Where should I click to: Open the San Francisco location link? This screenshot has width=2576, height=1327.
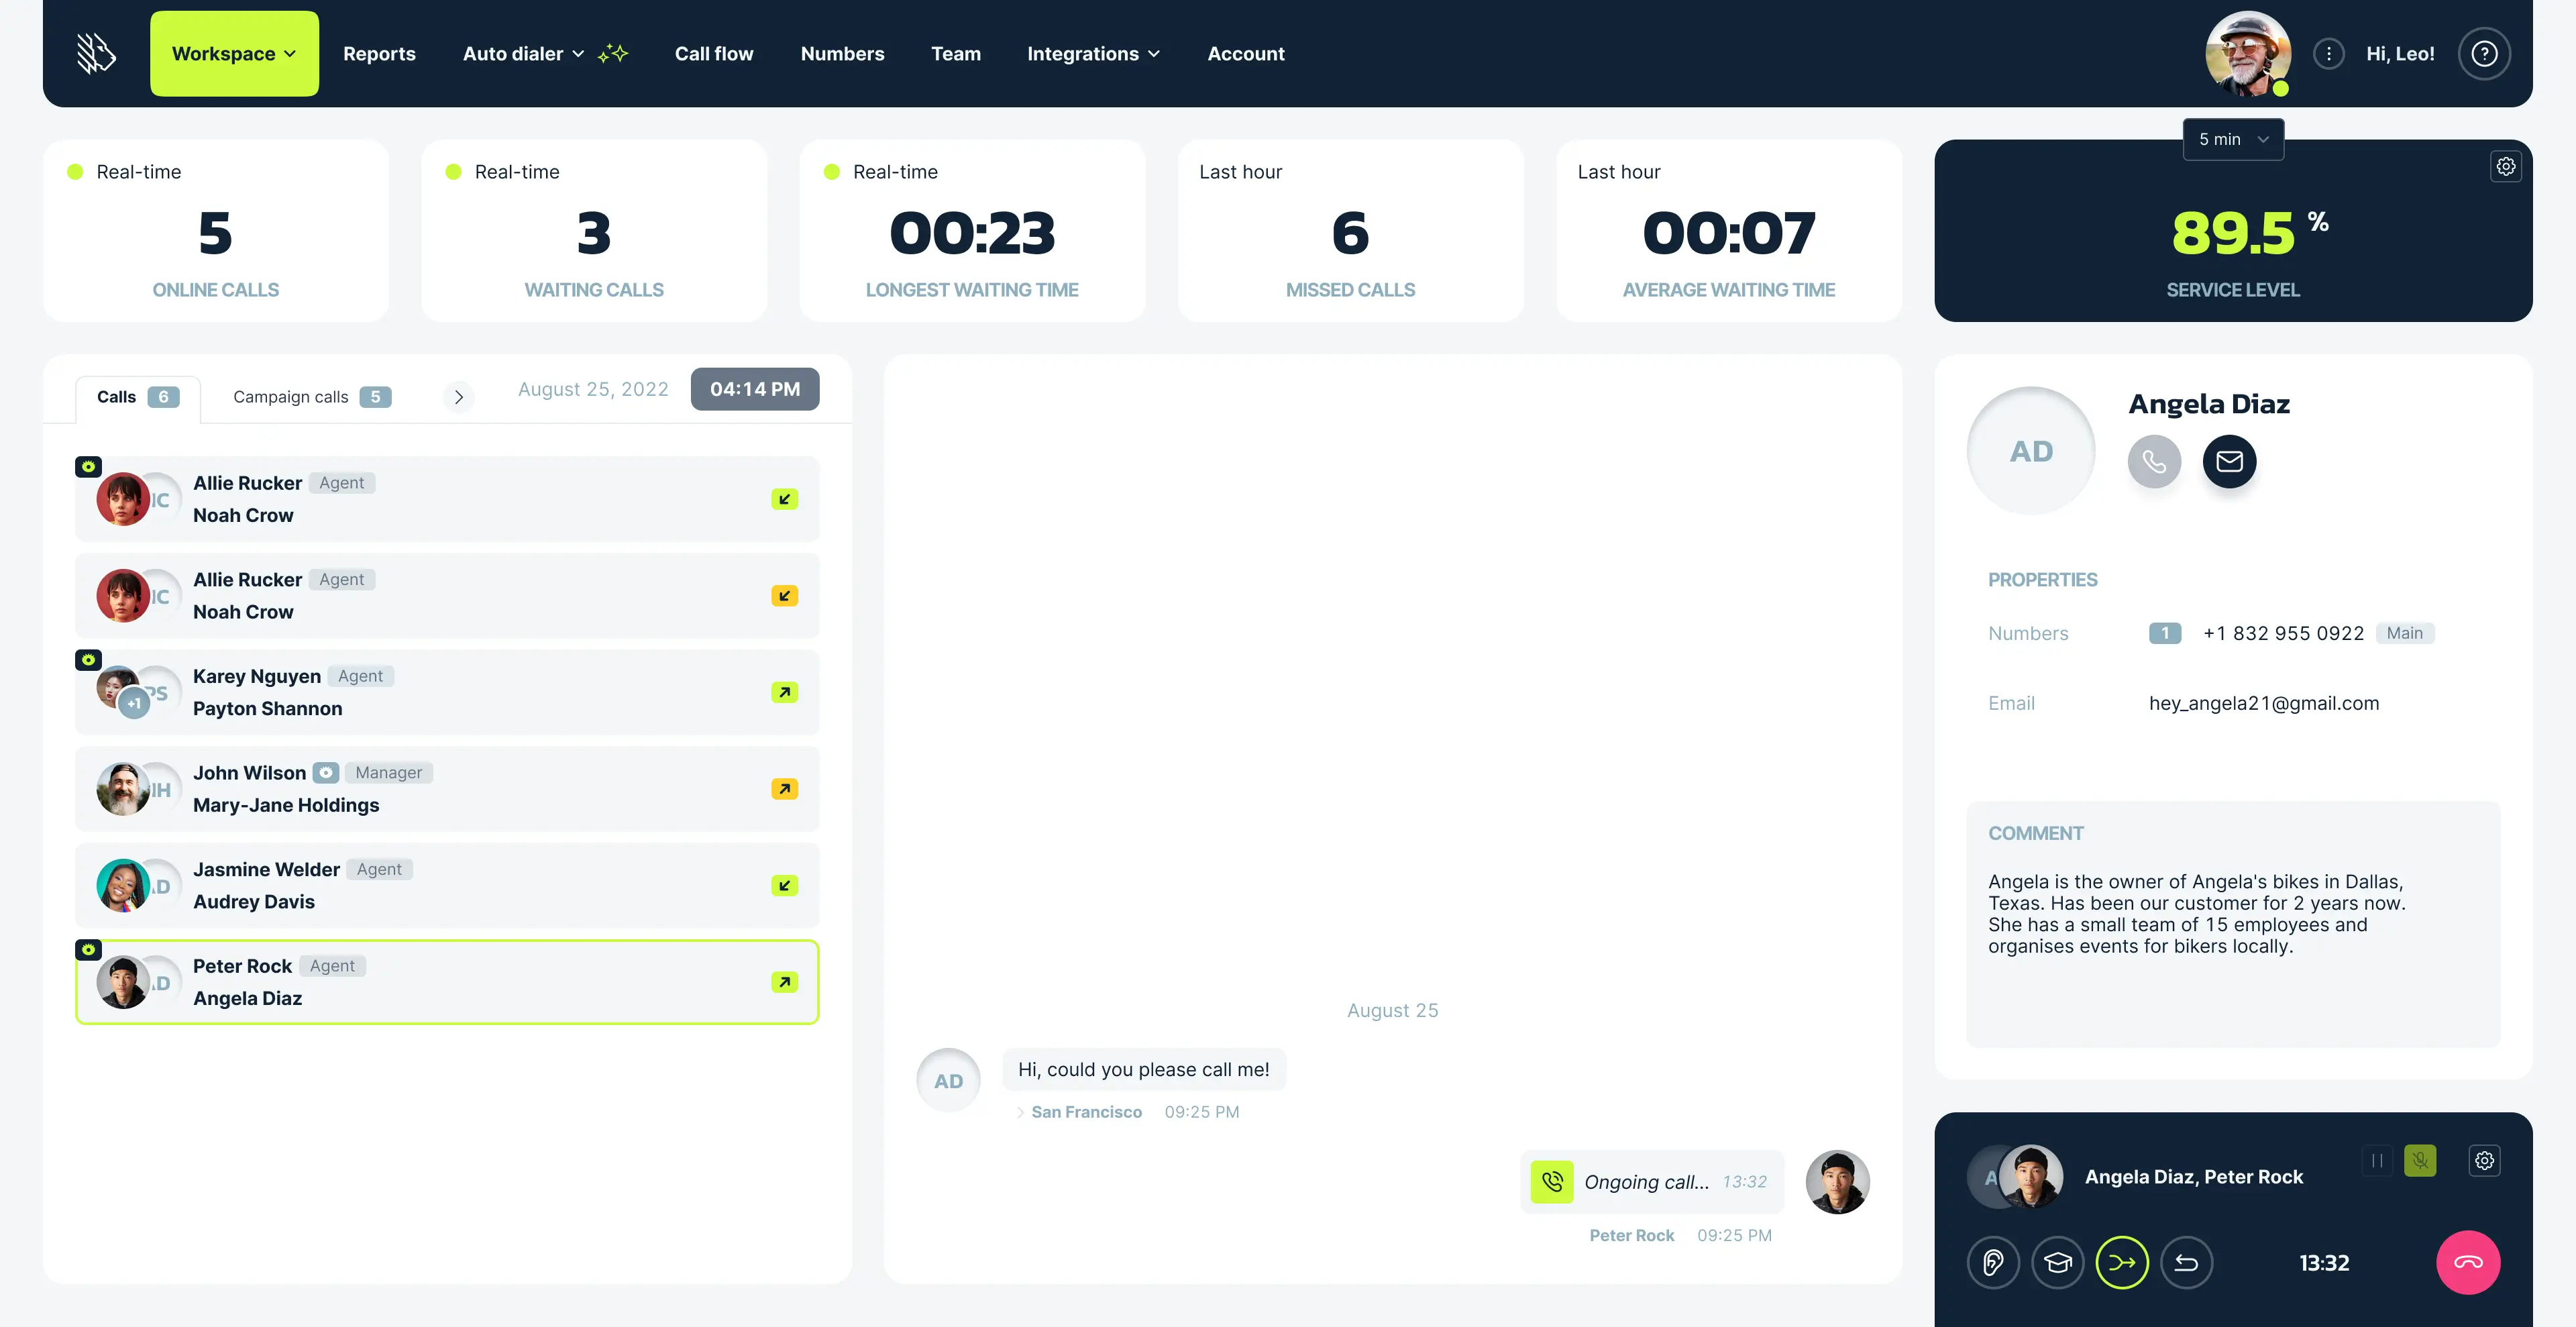pos(1086,1112)
